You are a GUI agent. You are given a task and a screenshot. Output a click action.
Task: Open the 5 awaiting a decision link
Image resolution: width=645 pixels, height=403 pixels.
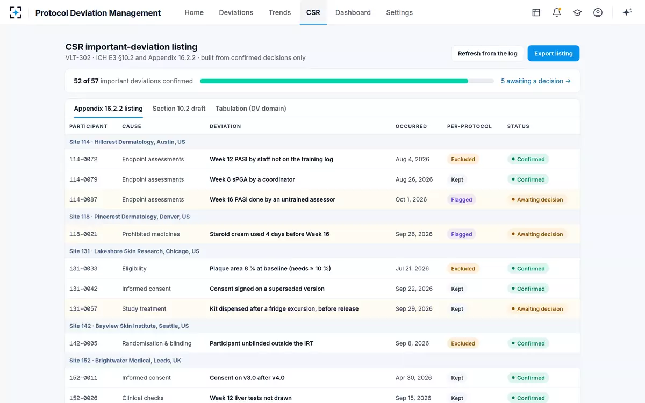536,81
